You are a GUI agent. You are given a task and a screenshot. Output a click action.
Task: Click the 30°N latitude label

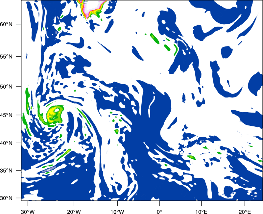(x=6, y=198)
